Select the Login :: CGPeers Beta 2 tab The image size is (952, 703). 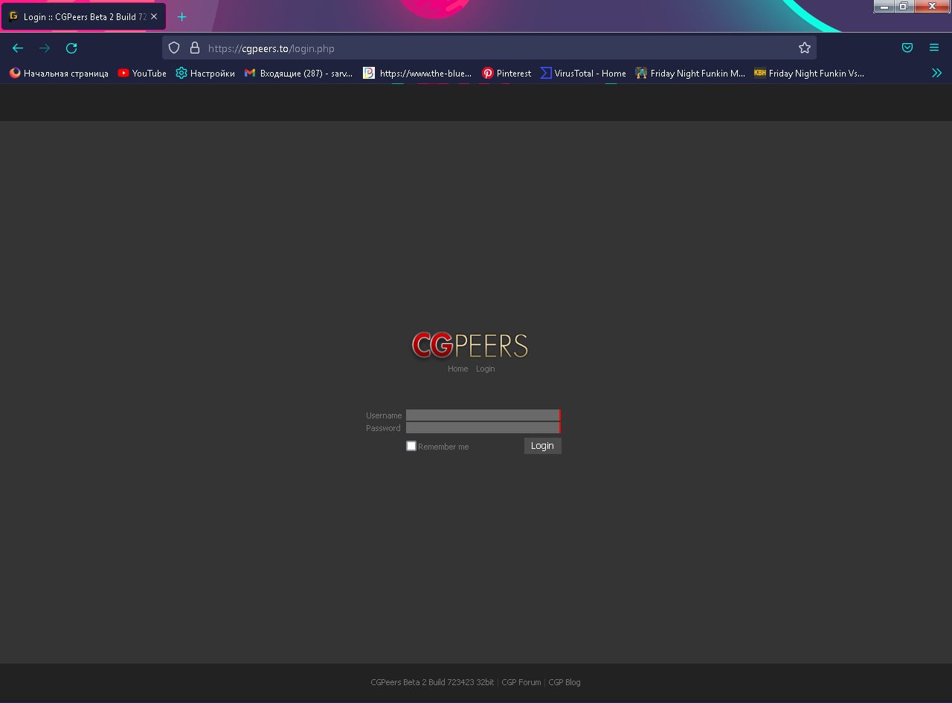(x=83, y=16)
